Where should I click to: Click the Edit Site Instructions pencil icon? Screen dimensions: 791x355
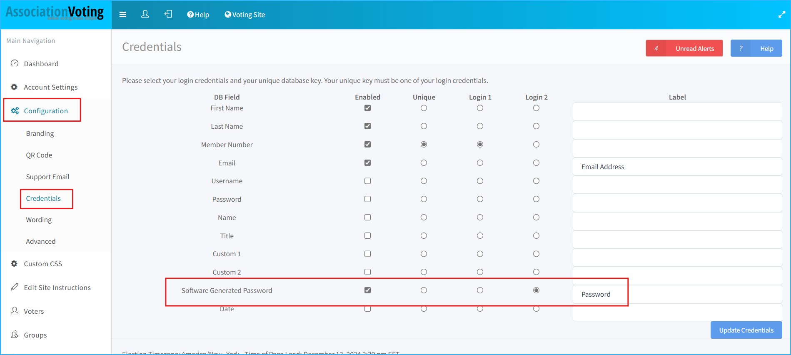[x=15, y=287]
